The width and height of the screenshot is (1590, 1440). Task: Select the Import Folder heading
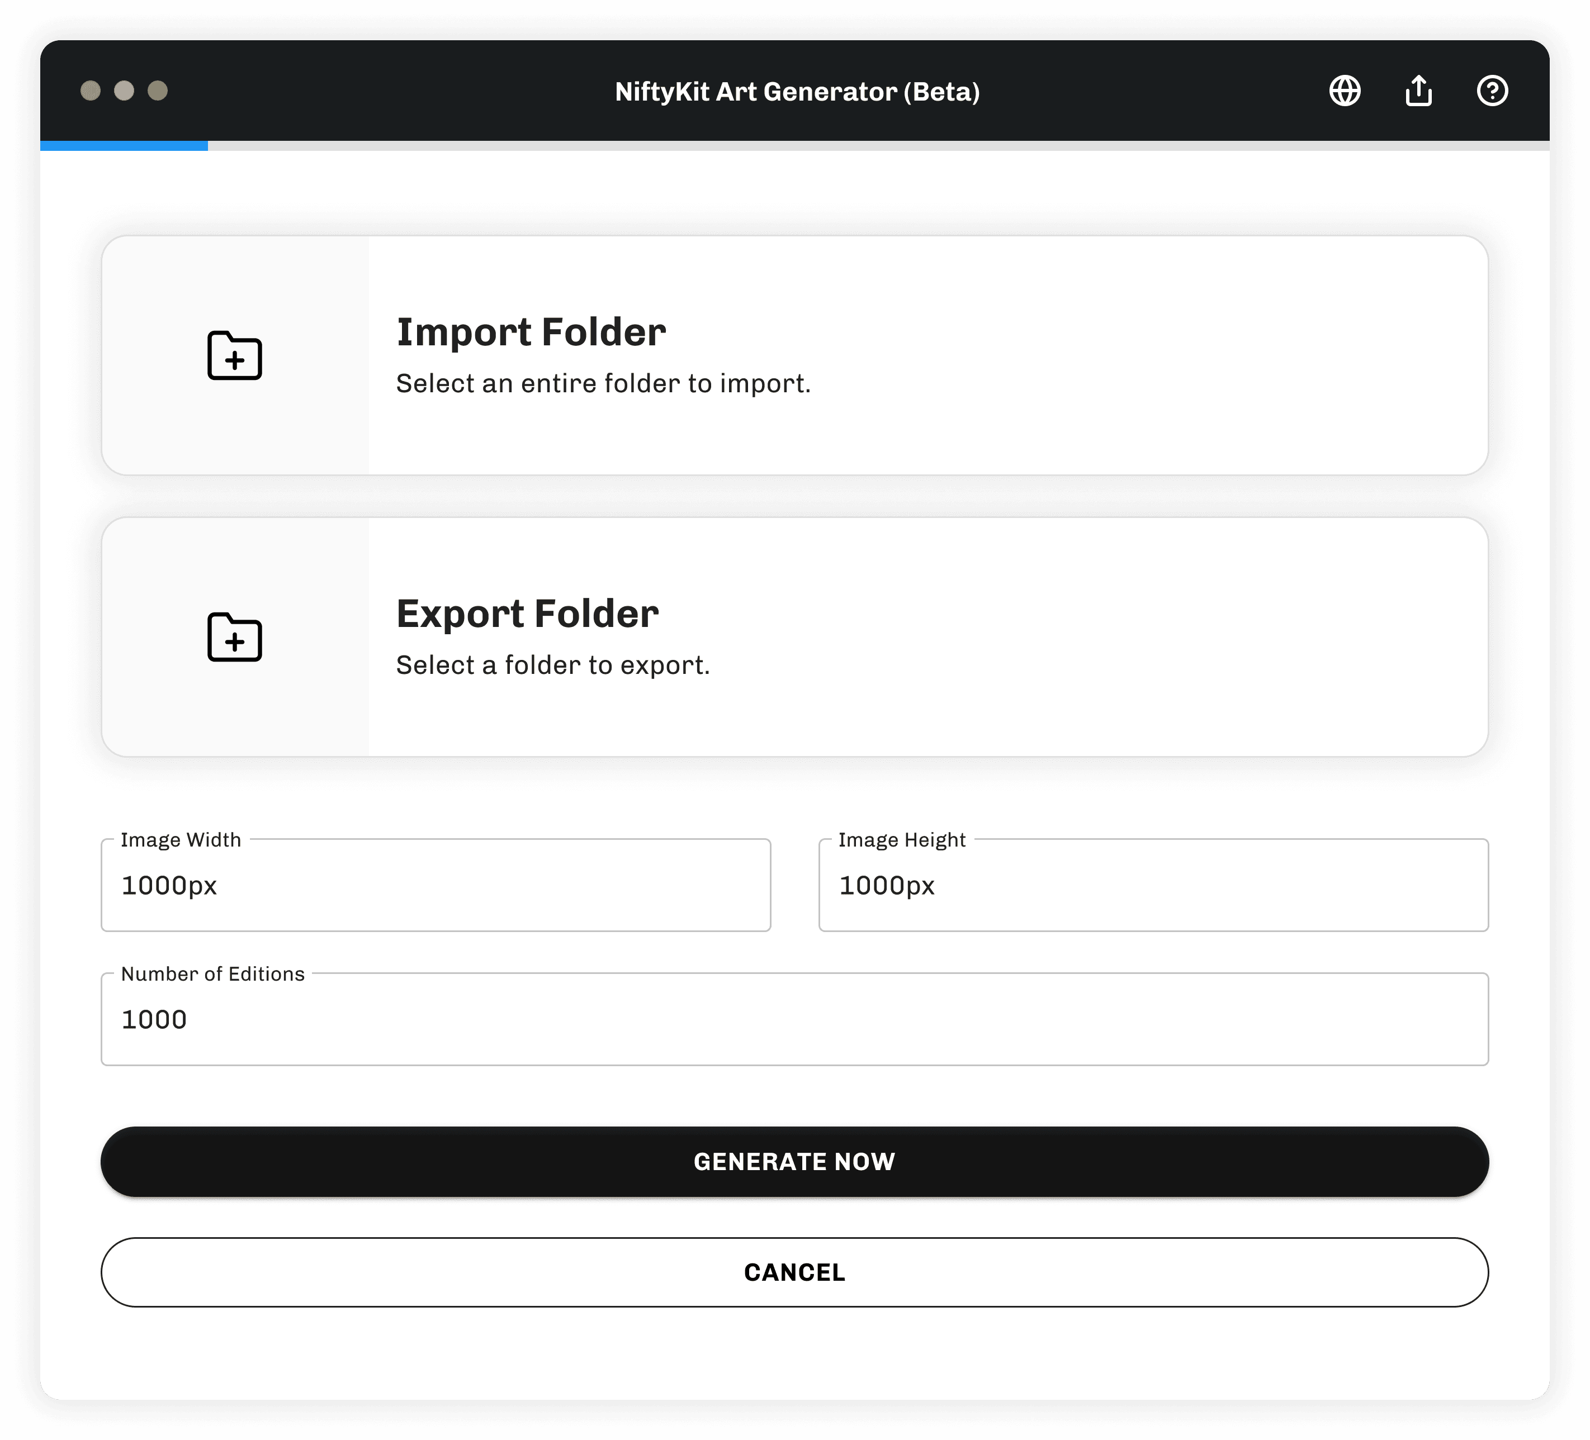[531, 332]
